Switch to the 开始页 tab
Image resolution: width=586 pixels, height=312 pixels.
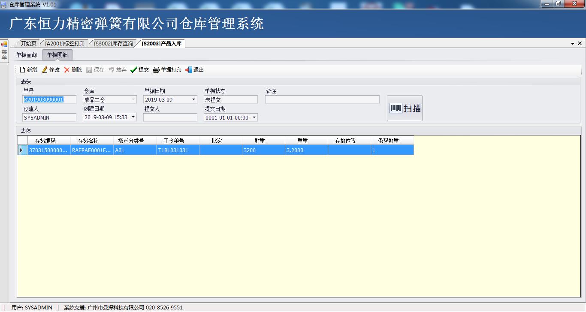click(28, 43)
